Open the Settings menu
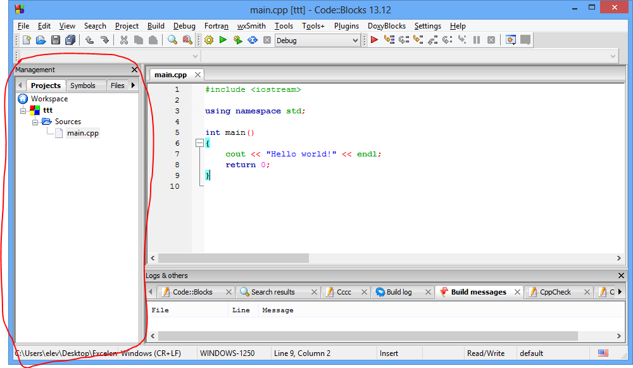The height and width of the screenshot is (368, 633). coord(427,26)
